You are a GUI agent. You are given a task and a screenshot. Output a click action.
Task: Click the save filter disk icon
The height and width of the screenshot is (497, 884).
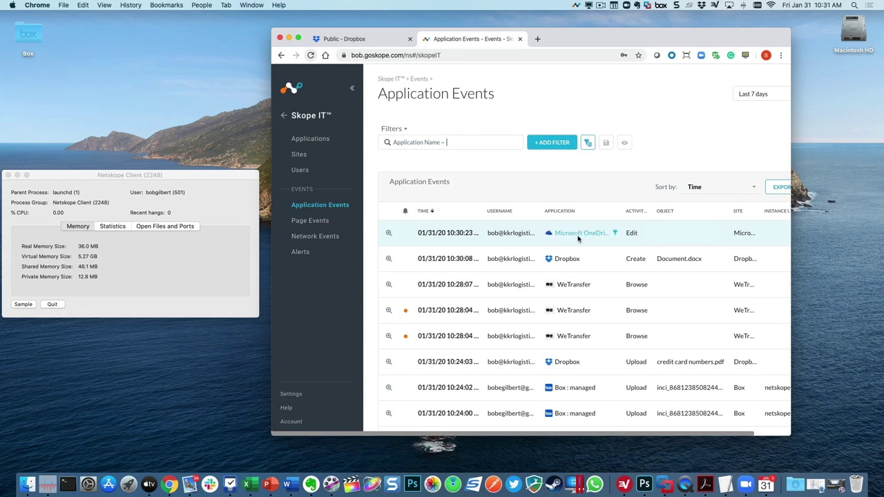point(606,143)
